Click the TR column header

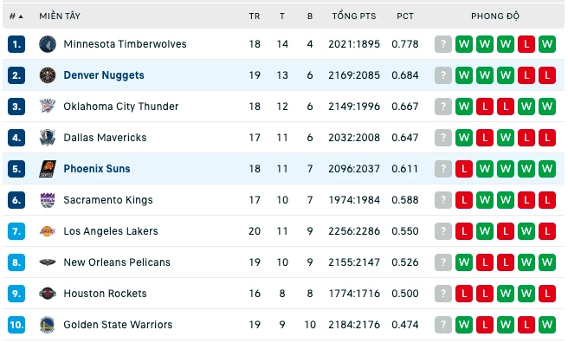point(255,16)
